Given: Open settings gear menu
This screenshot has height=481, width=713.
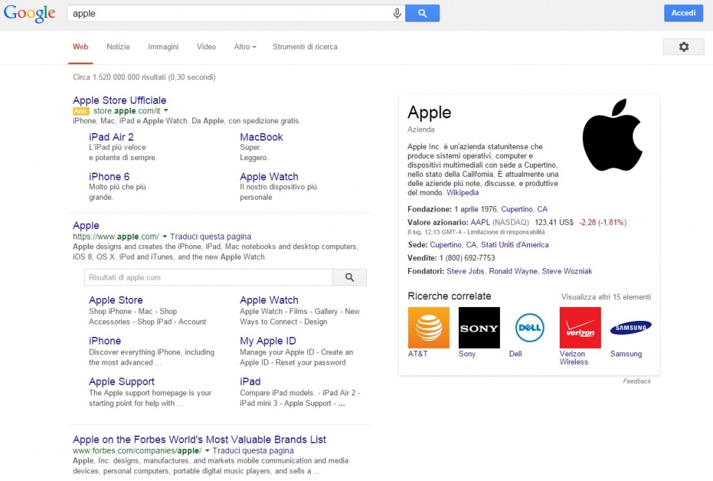Looking at the screenshot, I should click(x=684, y=47).
